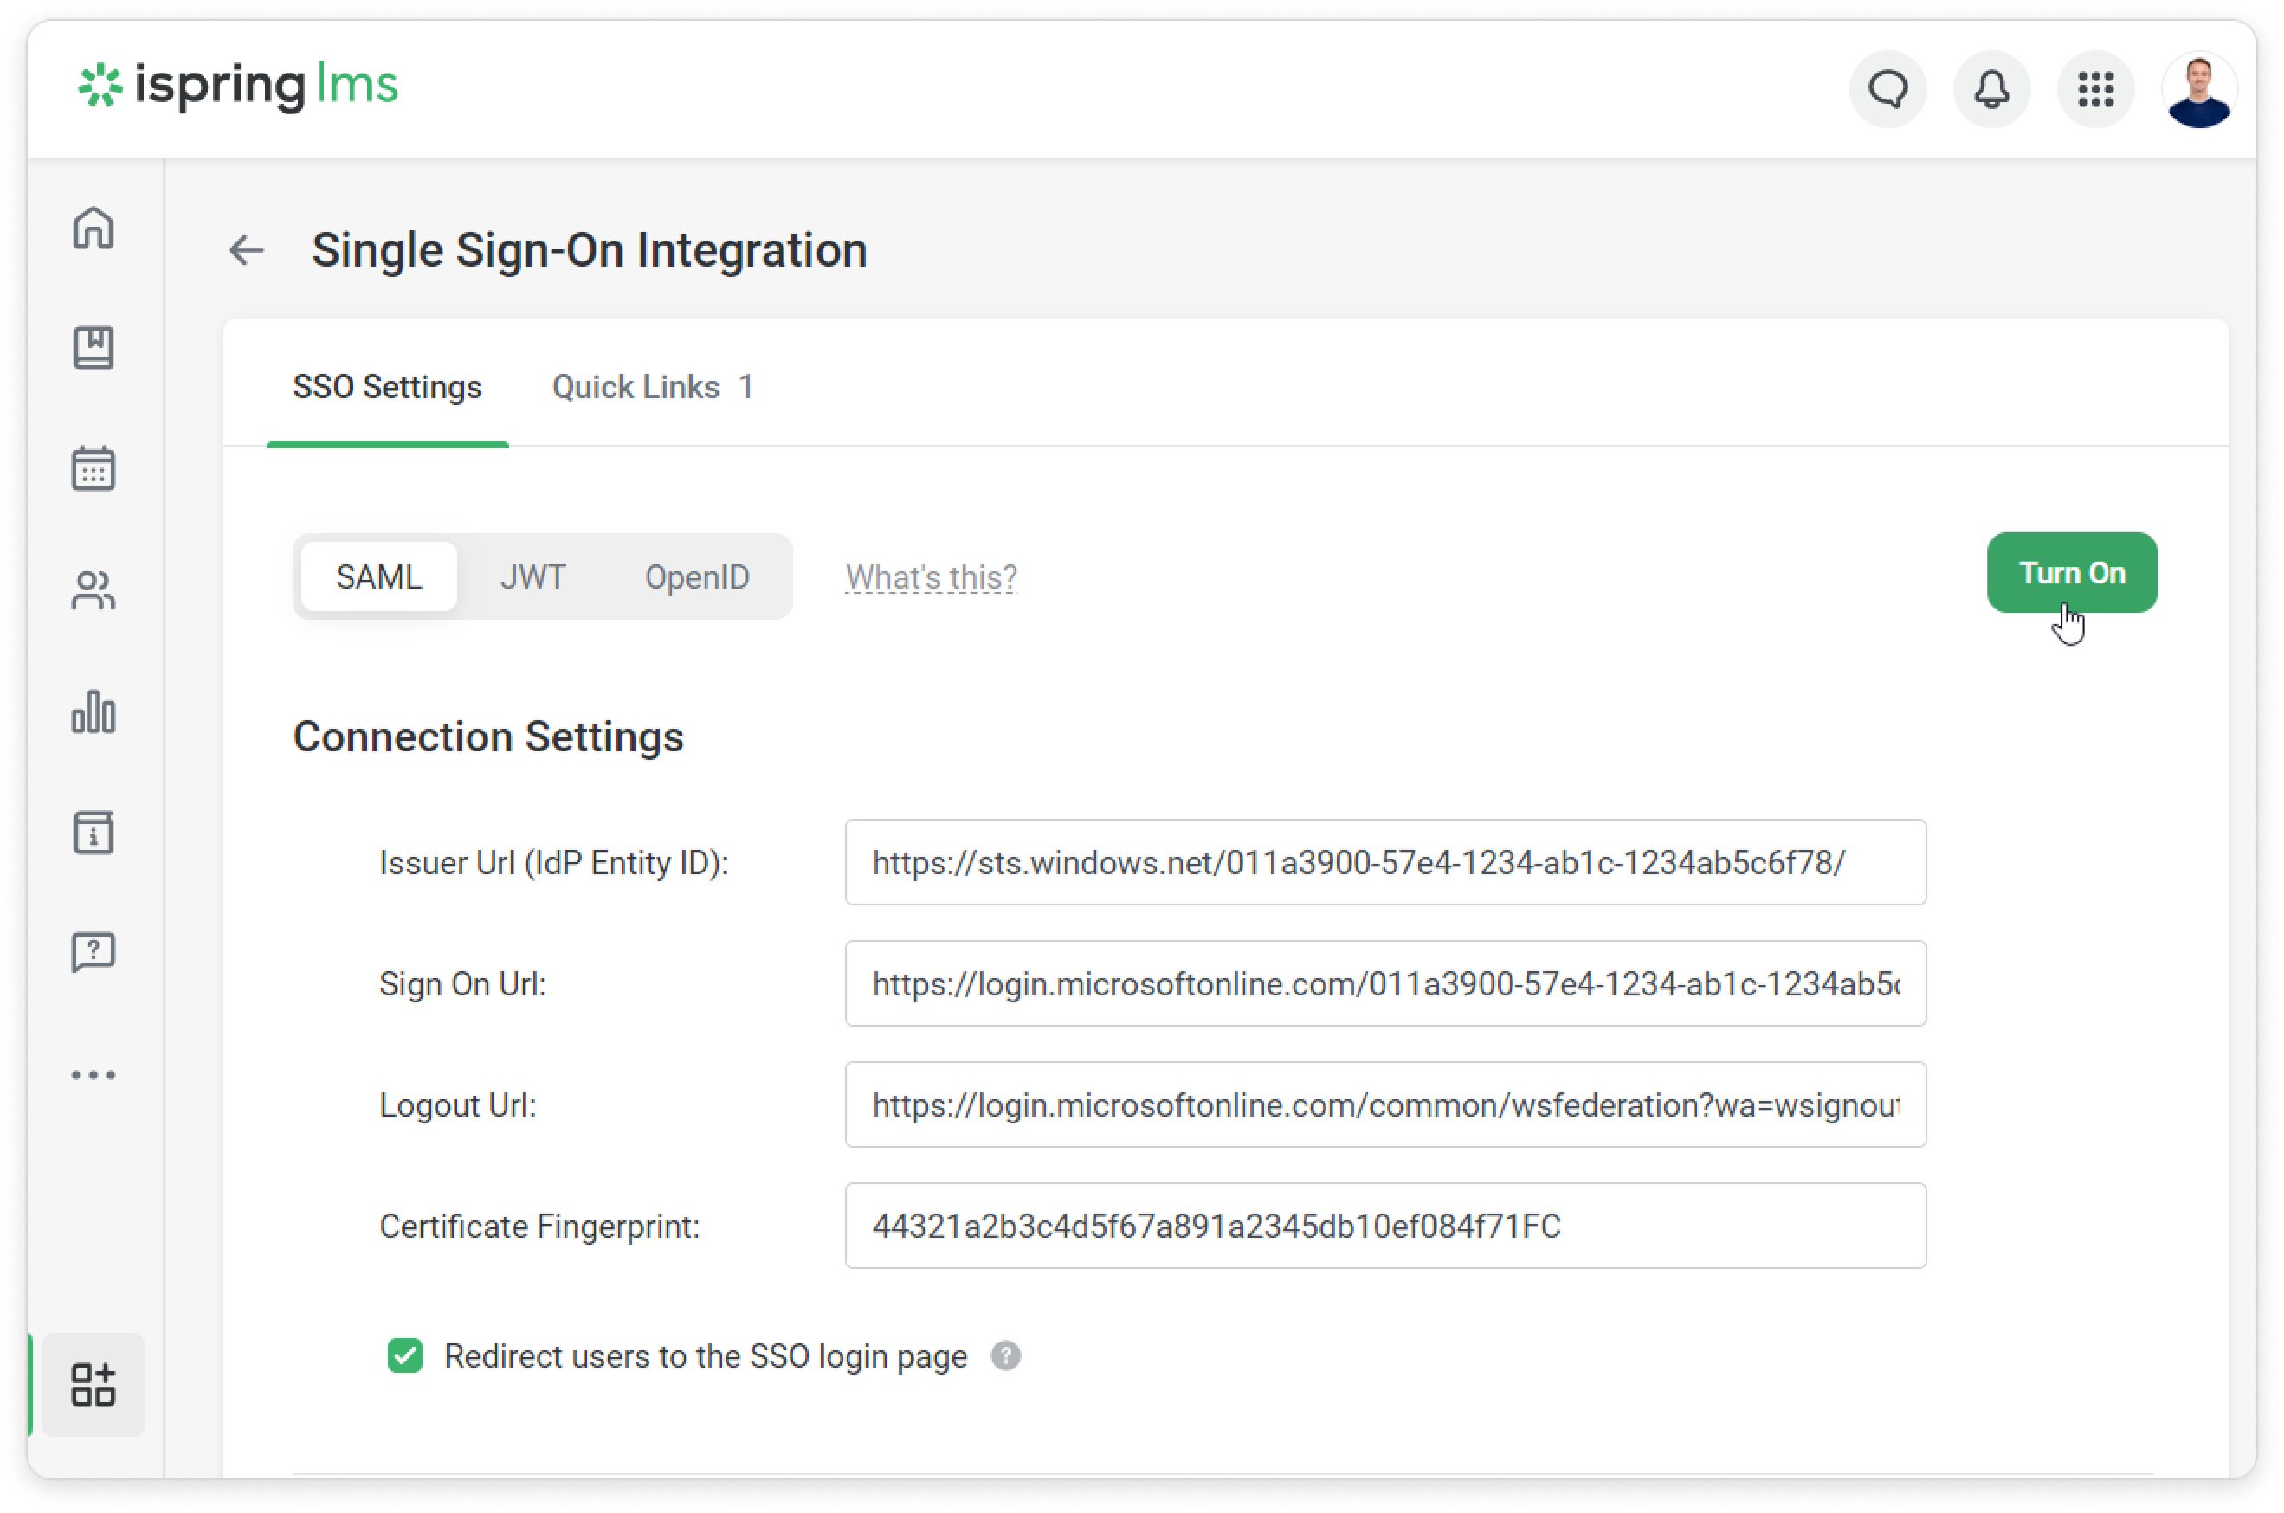Select the SAML protocol option
Screen dimensions: 2284x1513
click(x=378, y=577)
